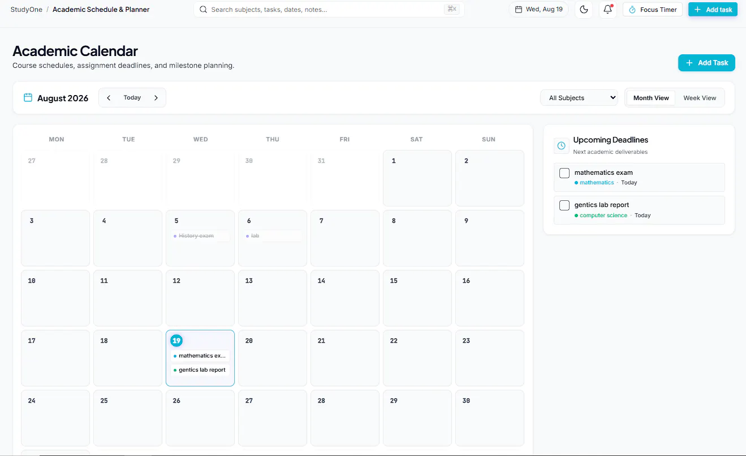Image resolution: width=746 pixels, height=456 pixels.
Task: Go to next month arrow
Action: (x=156, y=98)
